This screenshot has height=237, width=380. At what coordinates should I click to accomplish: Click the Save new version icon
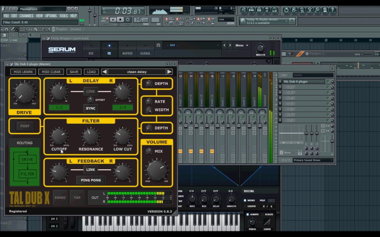(x=294, y=10)
